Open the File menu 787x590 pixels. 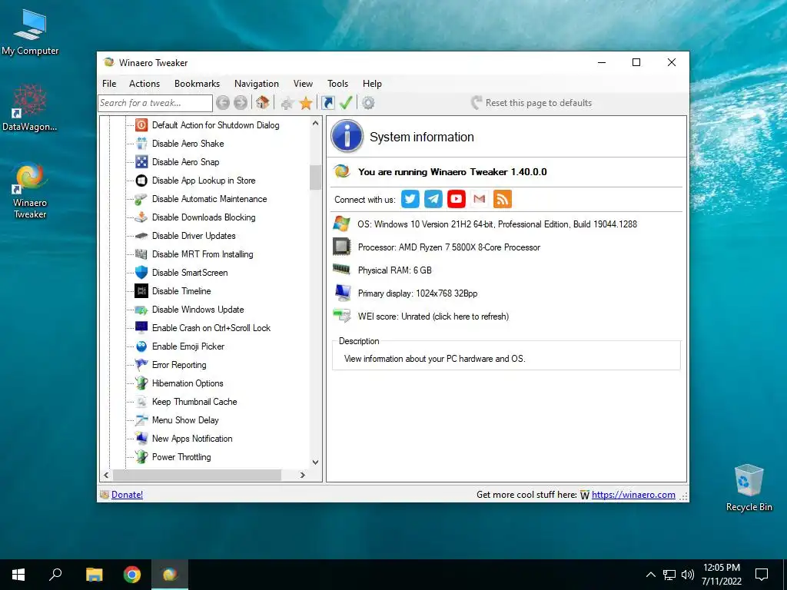pyautogui.click(x=109, y=84)
